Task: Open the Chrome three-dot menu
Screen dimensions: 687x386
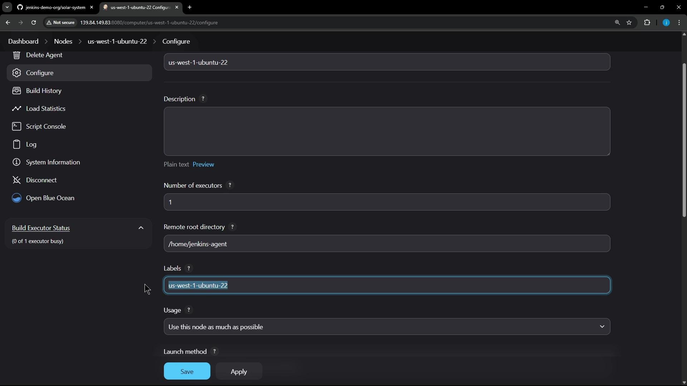Action: pos(679,23)
